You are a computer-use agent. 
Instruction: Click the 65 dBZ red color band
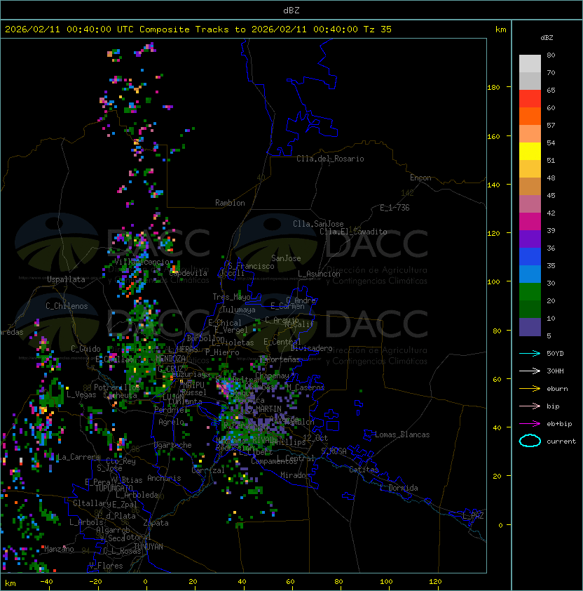tap(530, 99)
